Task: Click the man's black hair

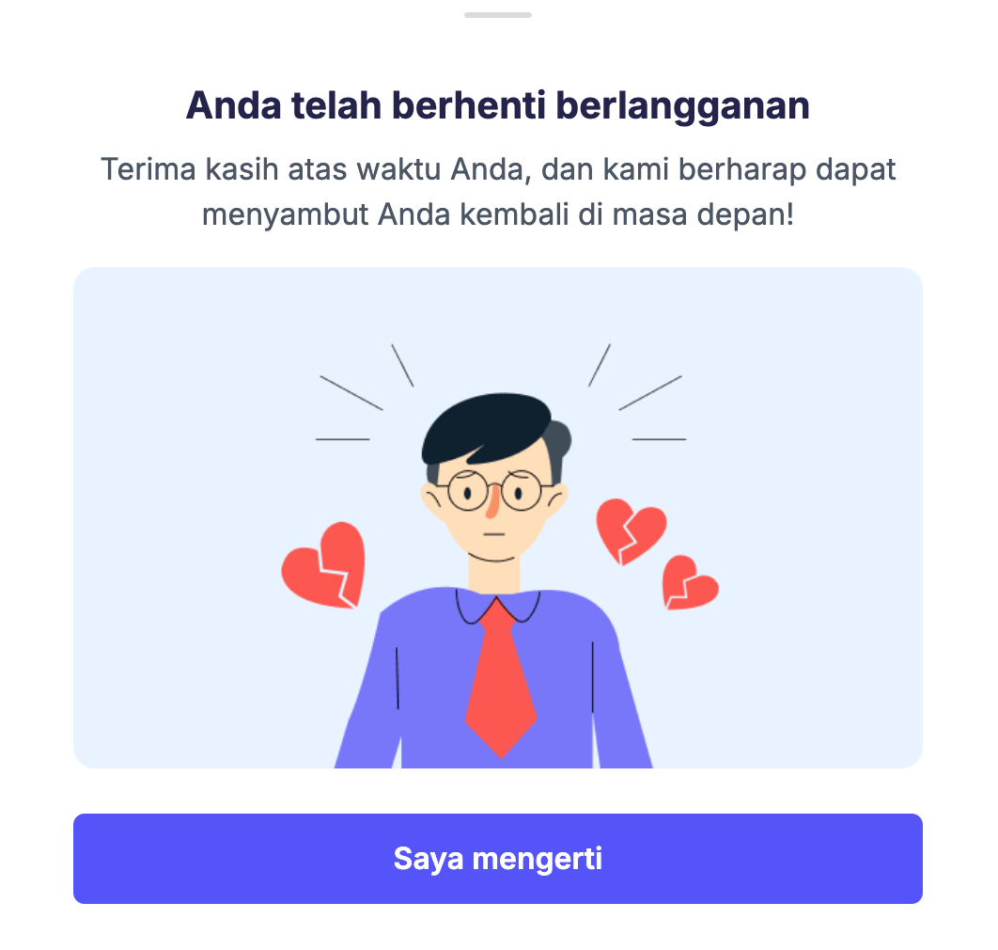Action: click(x=487, y=429)
